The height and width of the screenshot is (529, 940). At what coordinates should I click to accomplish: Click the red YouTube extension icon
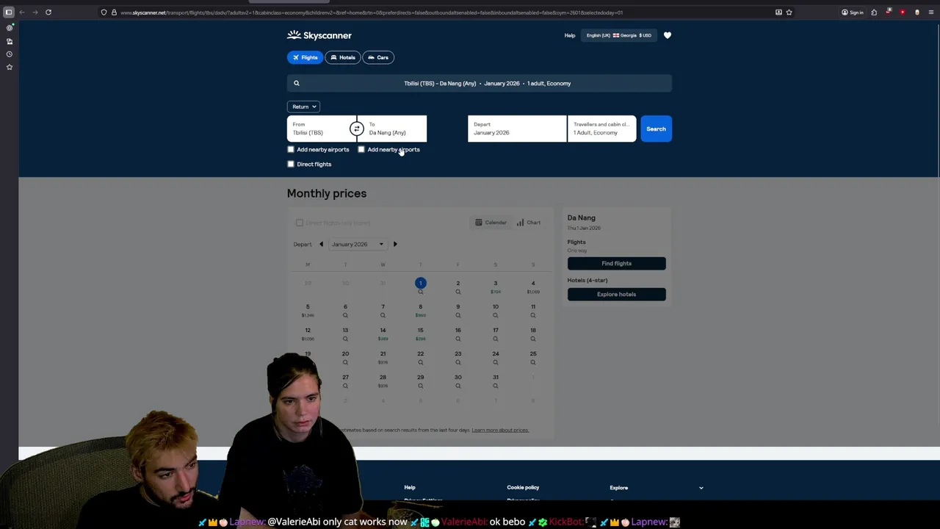coord(903,12)
